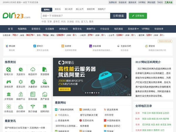
Task: Select the 搜资讯 search tab
Action: [x=58, y=9]
